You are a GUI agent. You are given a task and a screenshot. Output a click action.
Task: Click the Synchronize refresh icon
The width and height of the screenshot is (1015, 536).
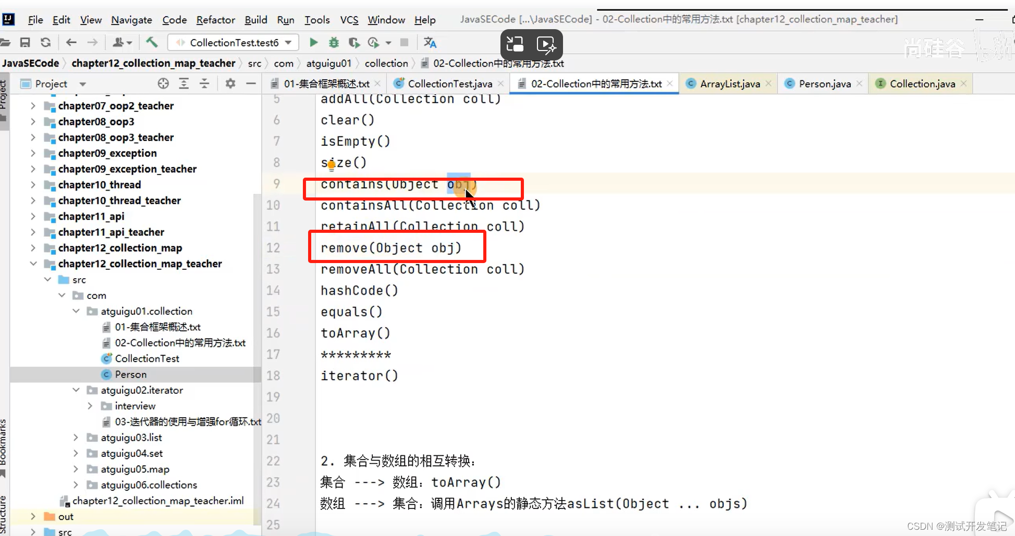[46, 42]
